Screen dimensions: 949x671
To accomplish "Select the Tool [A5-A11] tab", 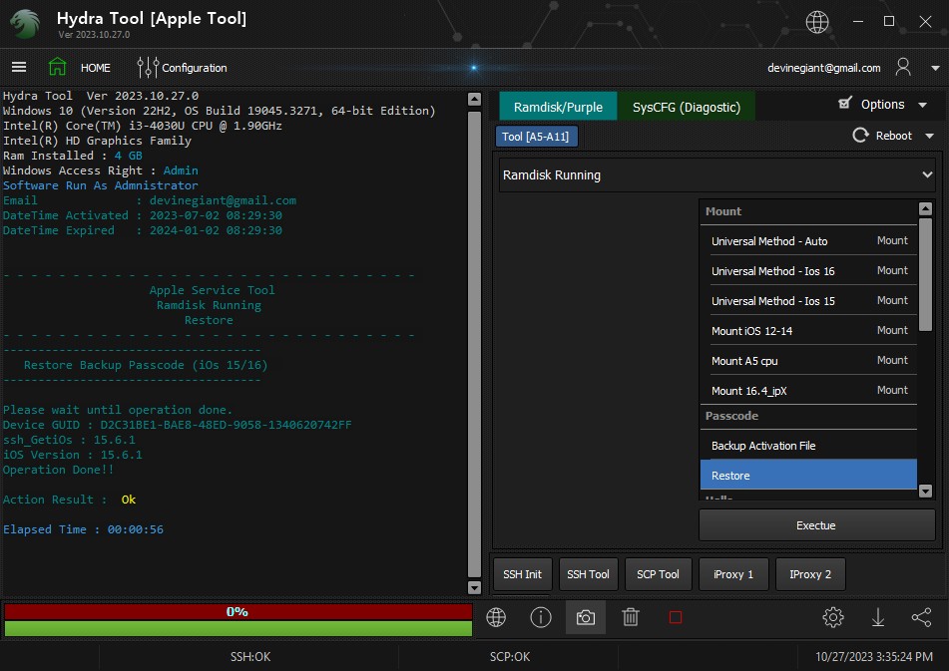I will point(536,137).
